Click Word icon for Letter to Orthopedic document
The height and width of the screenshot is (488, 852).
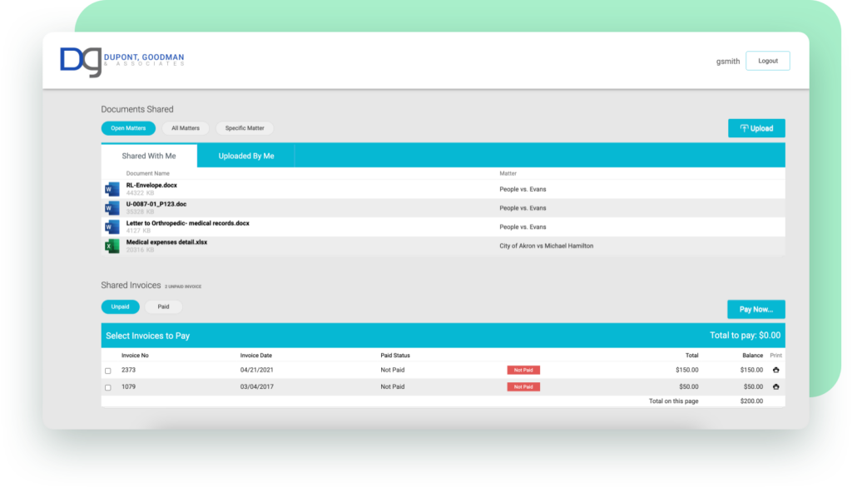(111, 227)
